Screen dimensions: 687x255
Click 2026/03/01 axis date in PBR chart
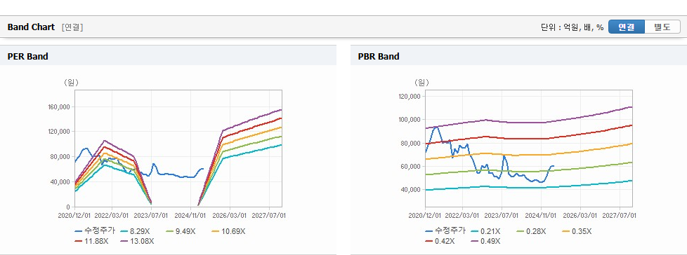tap(580, 215)
